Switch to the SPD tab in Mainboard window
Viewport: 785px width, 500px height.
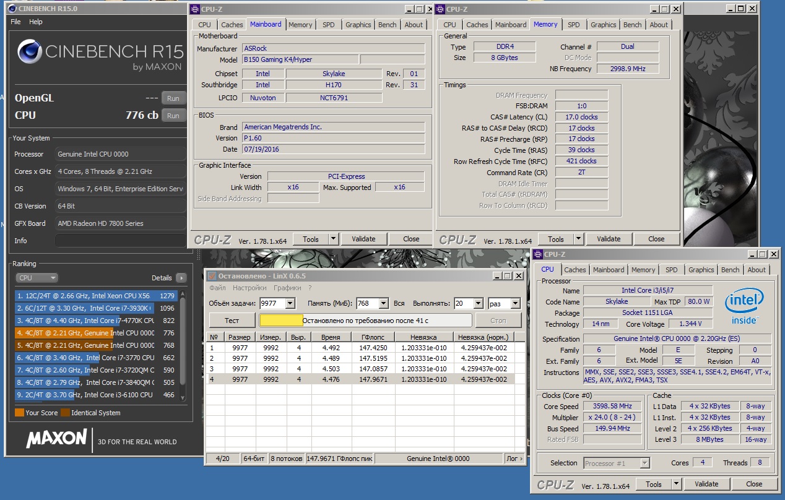tap(328, 25)
